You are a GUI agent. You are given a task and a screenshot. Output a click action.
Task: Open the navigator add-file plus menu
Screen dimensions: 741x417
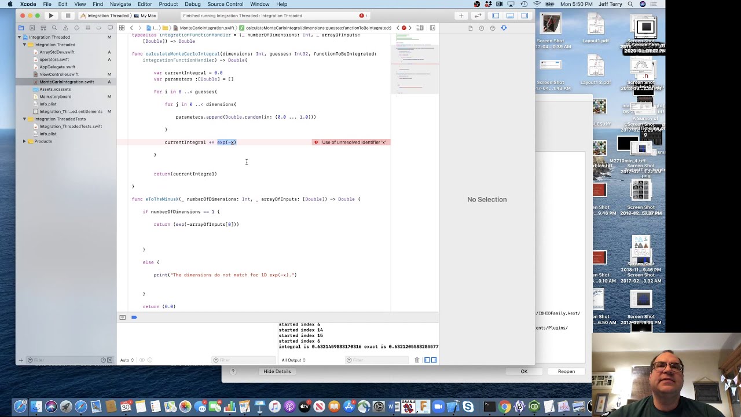pos(21,360)
